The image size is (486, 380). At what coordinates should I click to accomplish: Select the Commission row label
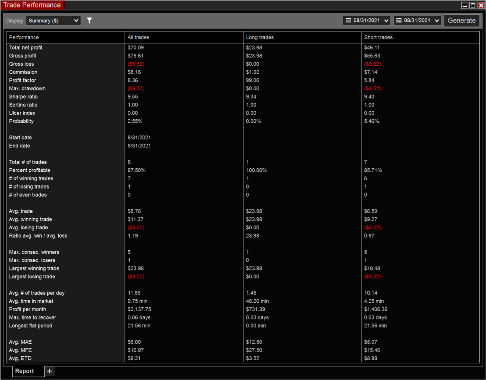pyautogui.click(x=23, y=72)
